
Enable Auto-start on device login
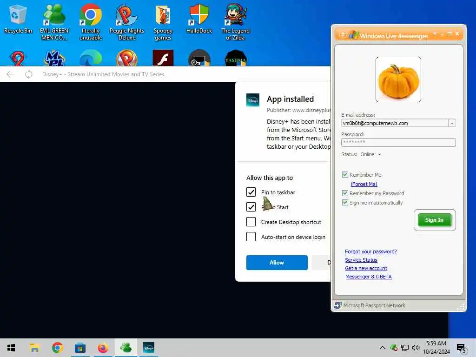[251, 237]
